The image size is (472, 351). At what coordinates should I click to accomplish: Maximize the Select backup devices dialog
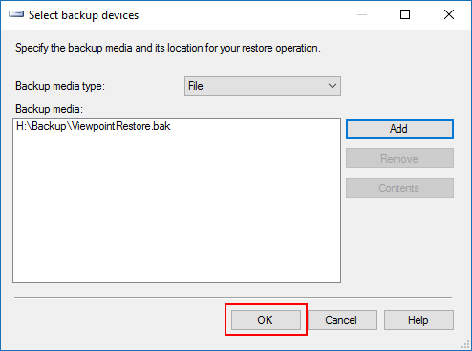coord(405,14)
